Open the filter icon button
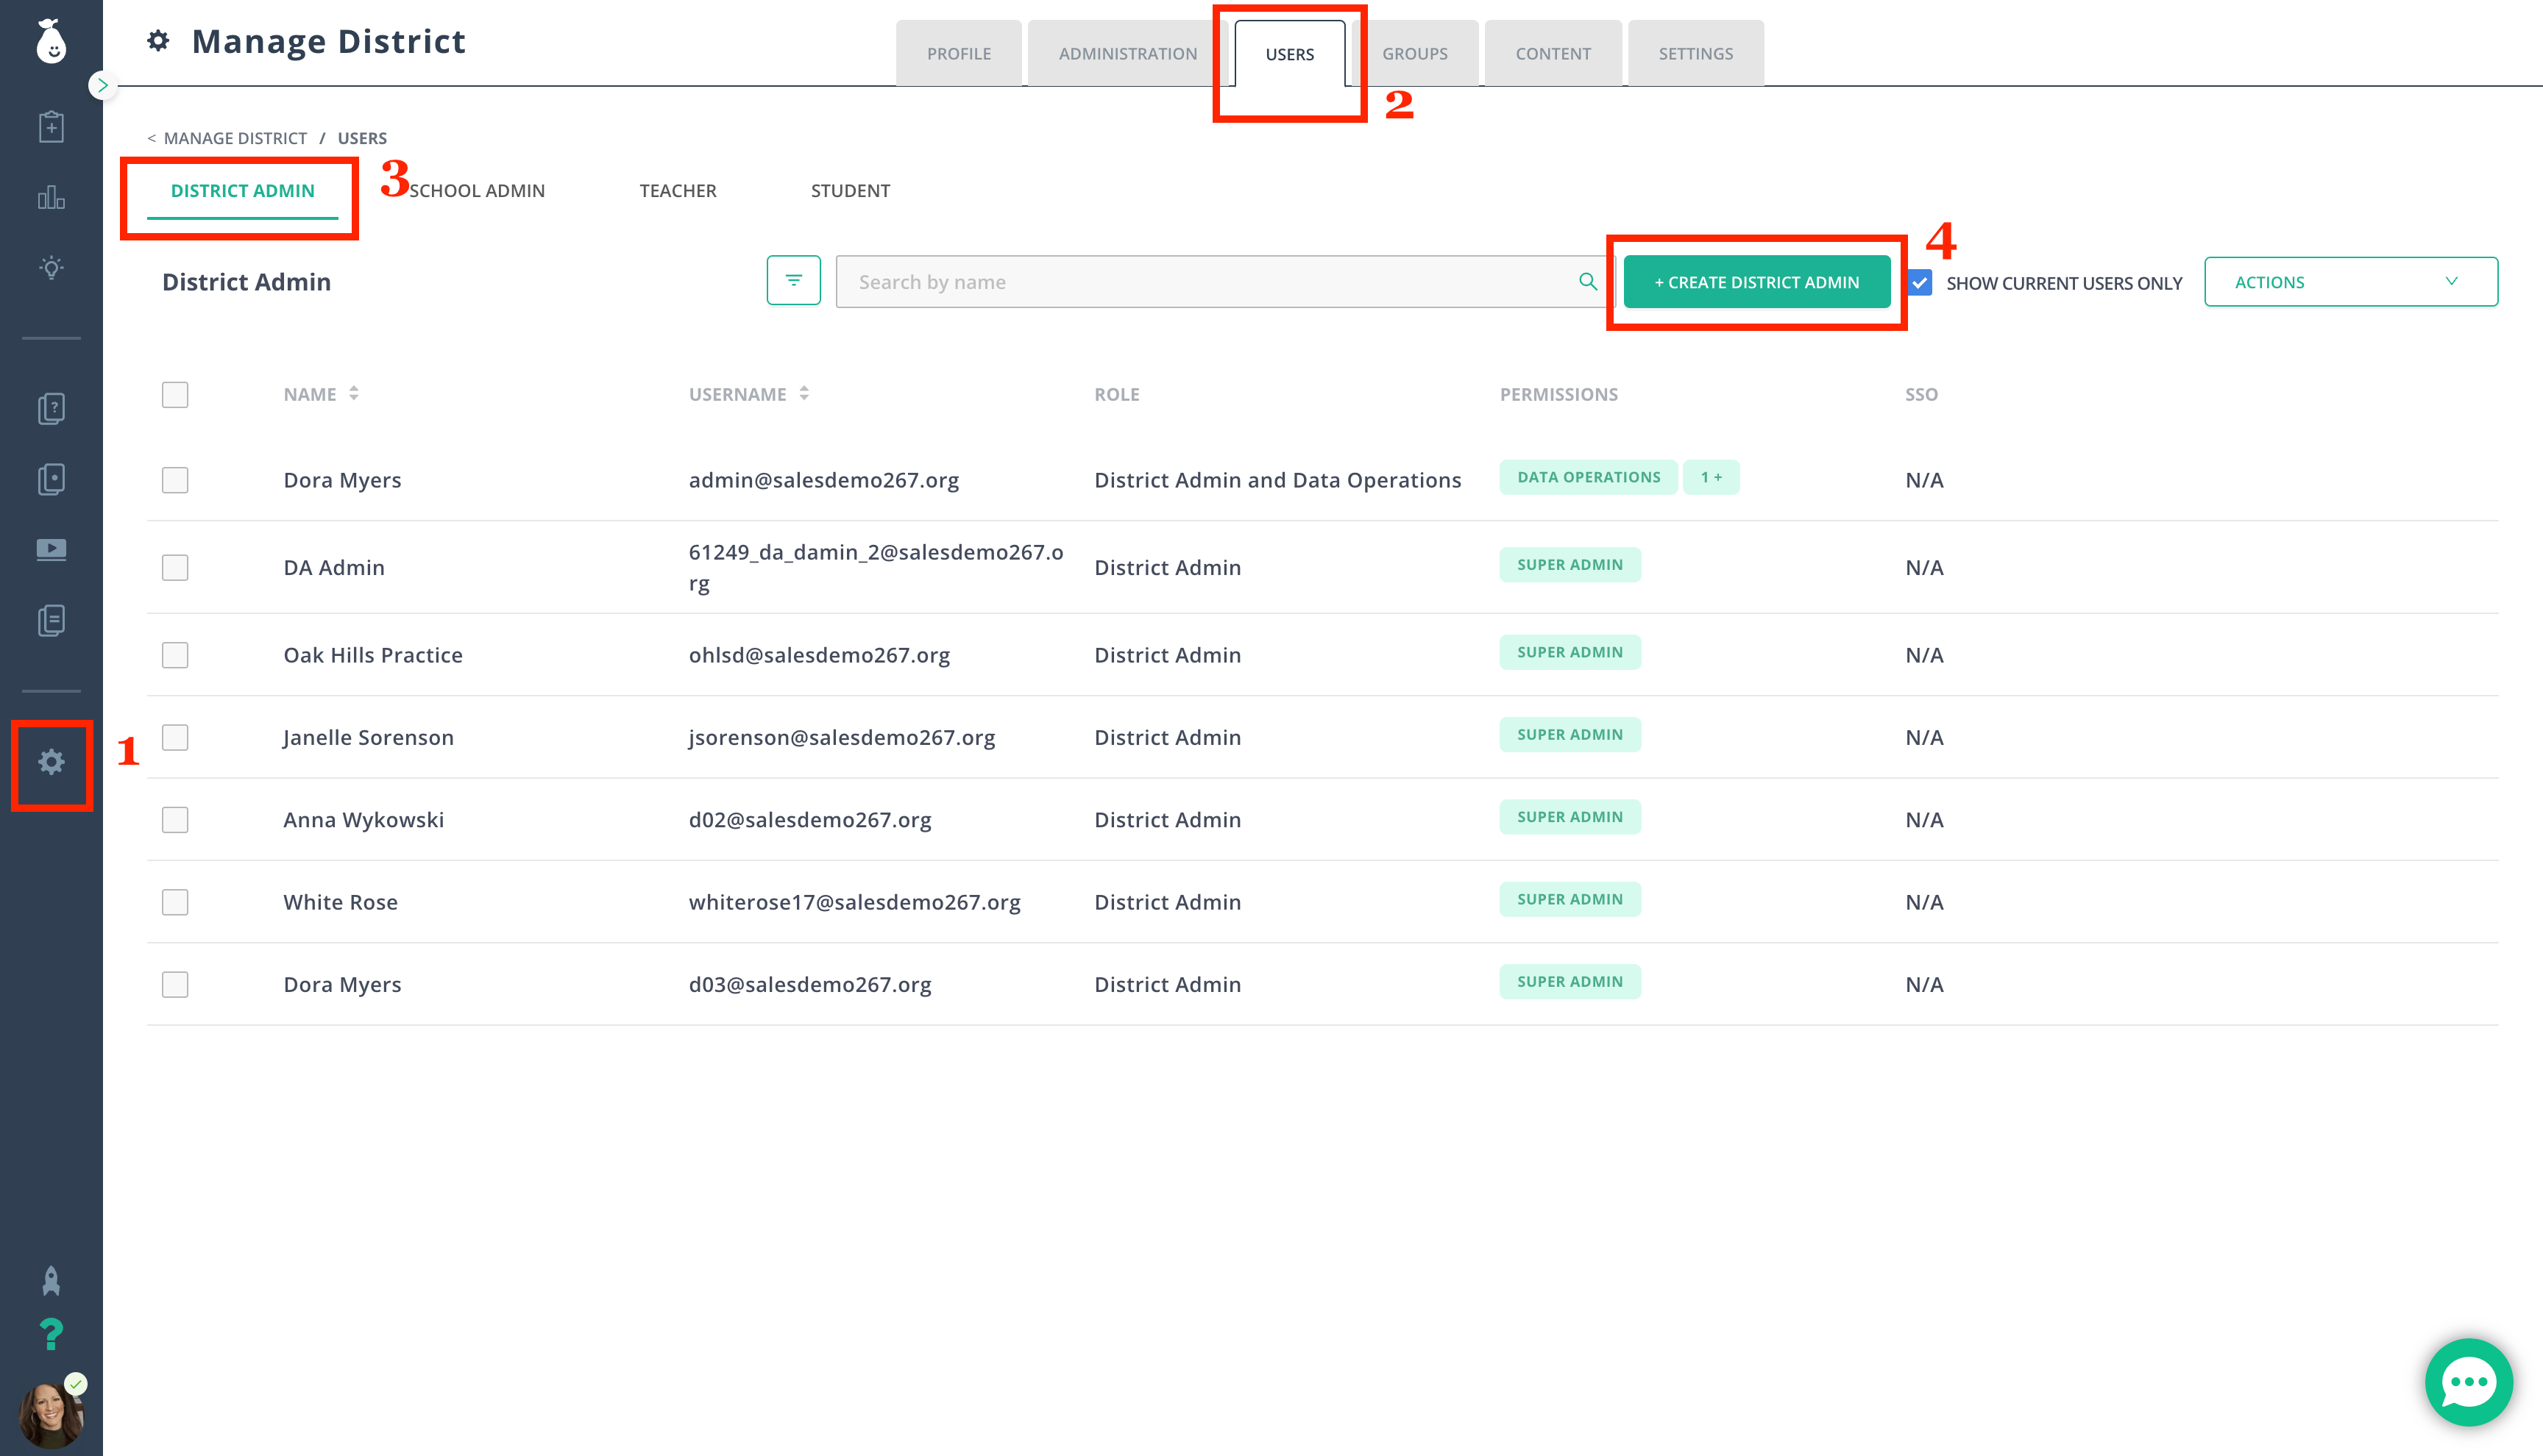Screen dimensions: 2543x1456 click(793, 281)
